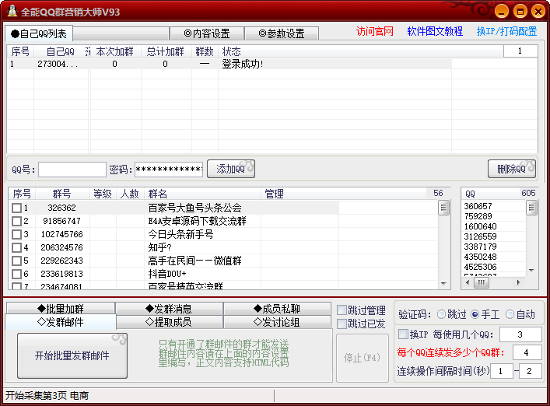Viewport: 550px width, 406px height.
Task: Switch to the 批量加群 tab
Action: (61, 309)
